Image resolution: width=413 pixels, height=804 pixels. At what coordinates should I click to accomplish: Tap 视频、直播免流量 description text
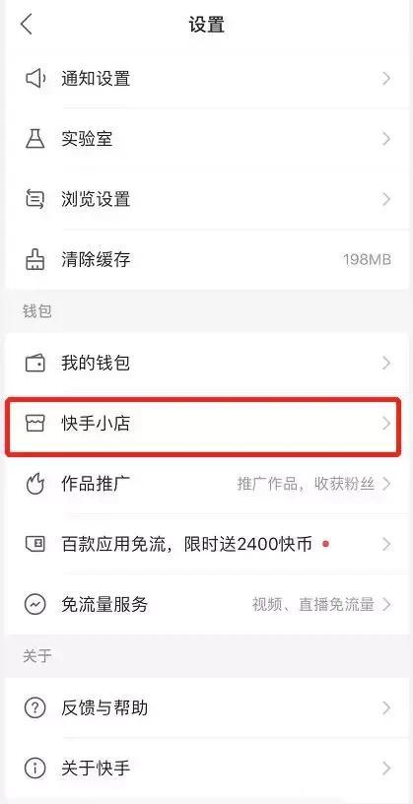tap(313, 605)
